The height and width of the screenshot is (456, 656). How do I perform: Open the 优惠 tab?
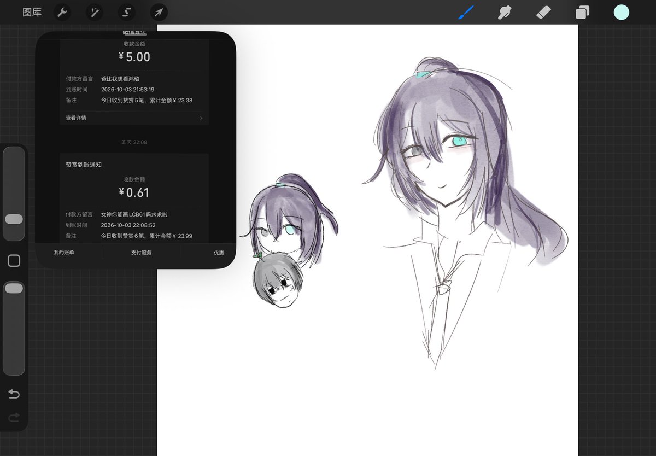click(x=219, y=253)
